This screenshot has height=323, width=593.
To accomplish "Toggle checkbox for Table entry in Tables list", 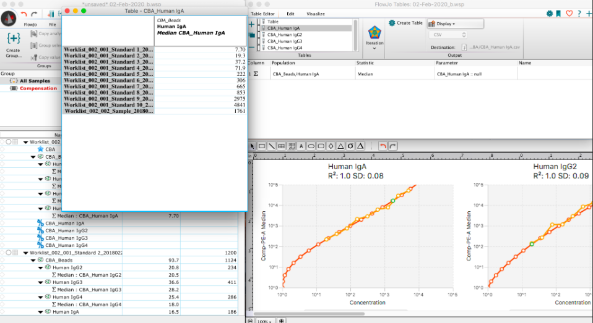I will click(x=259, y=22).
